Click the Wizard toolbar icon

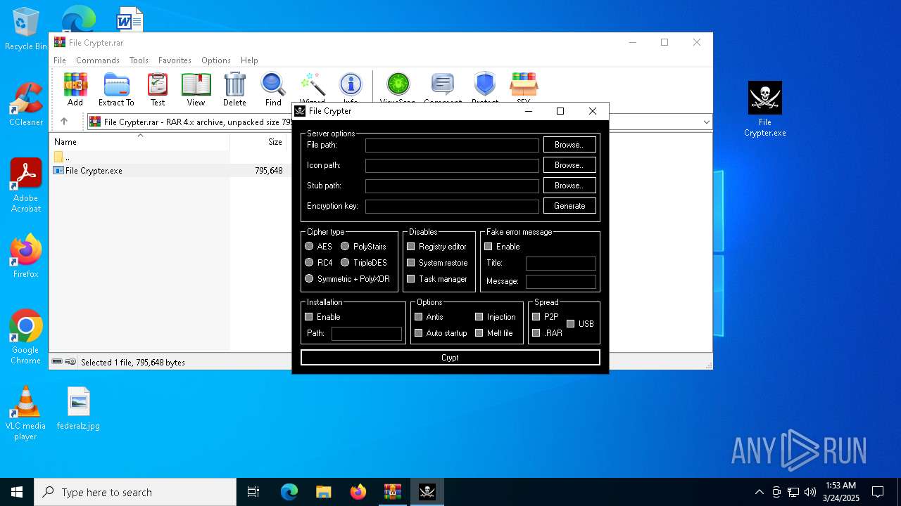(312, 86)
